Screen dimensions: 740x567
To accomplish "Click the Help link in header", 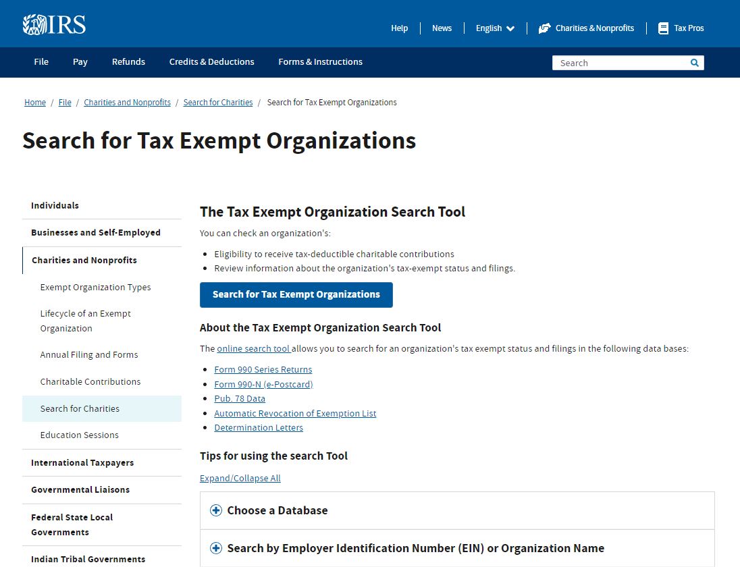I will point(399,28).
